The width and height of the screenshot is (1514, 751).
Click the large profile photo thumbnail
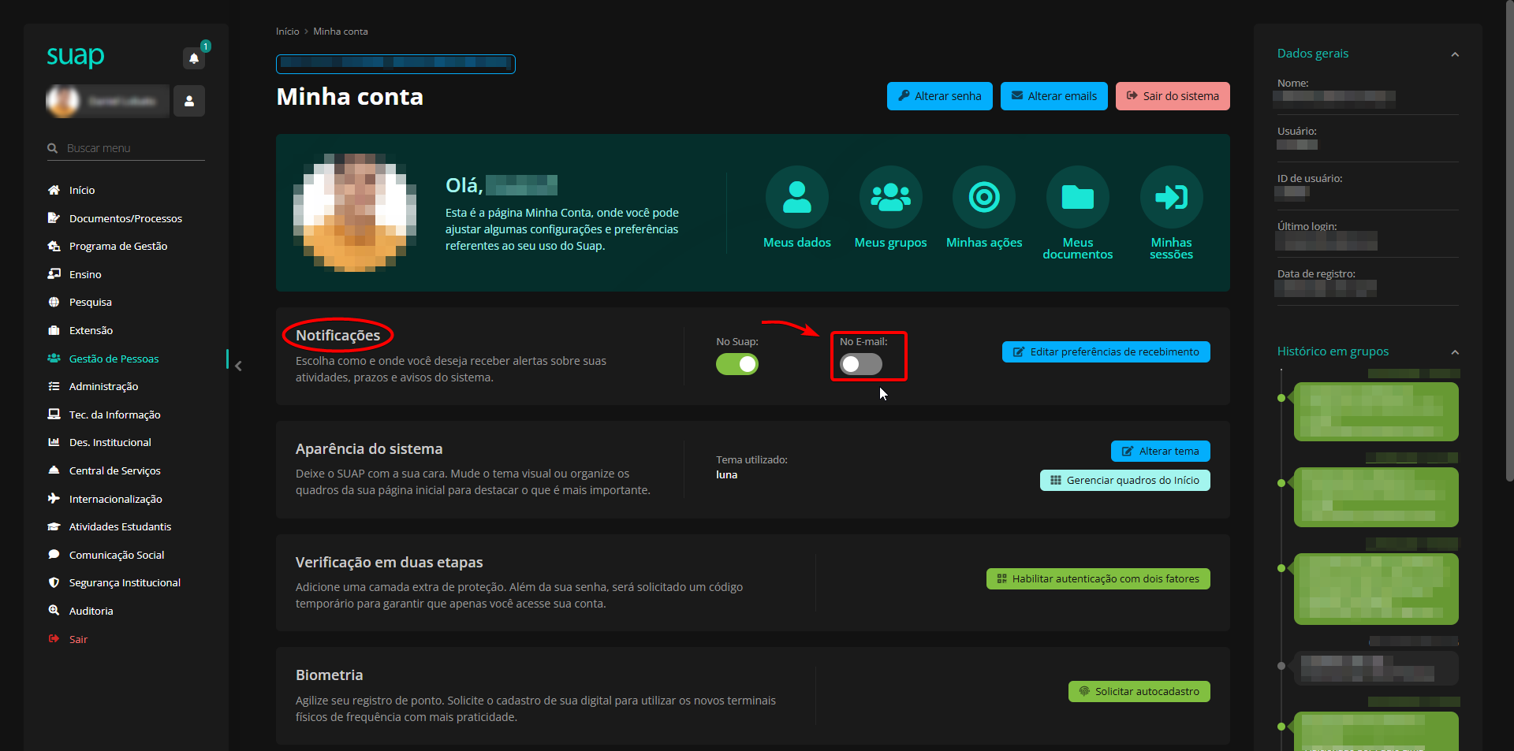[355, 213]
